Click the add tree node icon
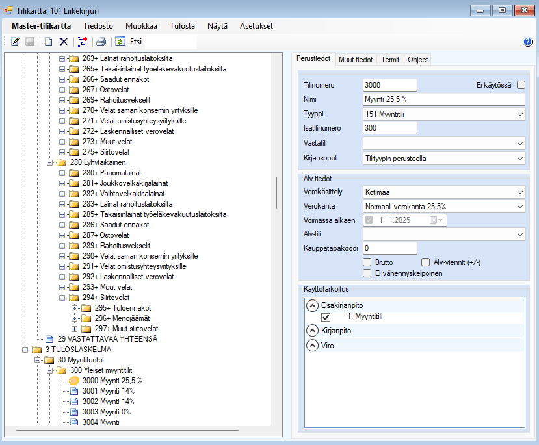This screenshot has width=539, height=445. (x=82, y=42)
